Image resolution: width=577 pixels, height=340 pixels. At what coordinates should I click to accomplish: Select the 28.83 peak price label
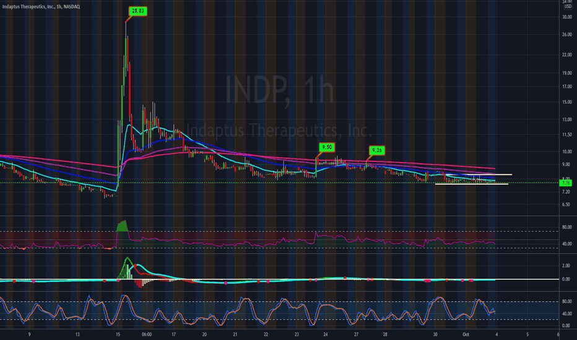(x=138, y=11)
